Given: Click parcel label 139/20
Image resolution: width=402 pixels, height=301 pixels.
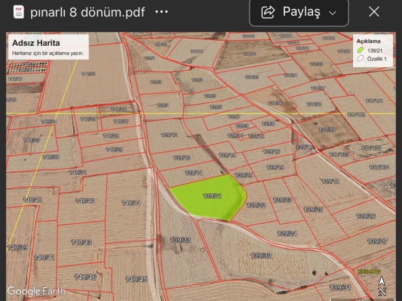Looking at the screenshot, I should (x=244, y=175).
